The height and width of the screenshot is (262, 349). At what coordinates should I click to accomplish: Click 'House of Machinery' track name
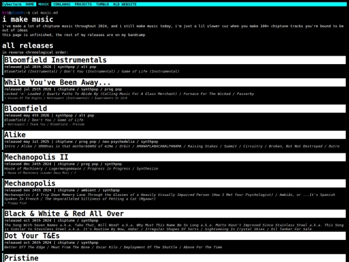(23, 169)
